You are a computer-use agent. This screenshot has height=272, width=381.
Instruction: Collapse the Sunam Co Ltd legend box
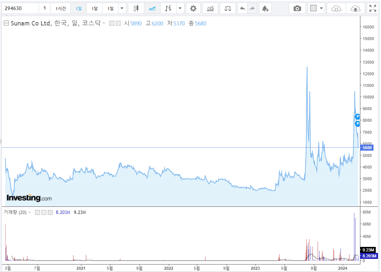pyautogui.click(x=6, y=23)
